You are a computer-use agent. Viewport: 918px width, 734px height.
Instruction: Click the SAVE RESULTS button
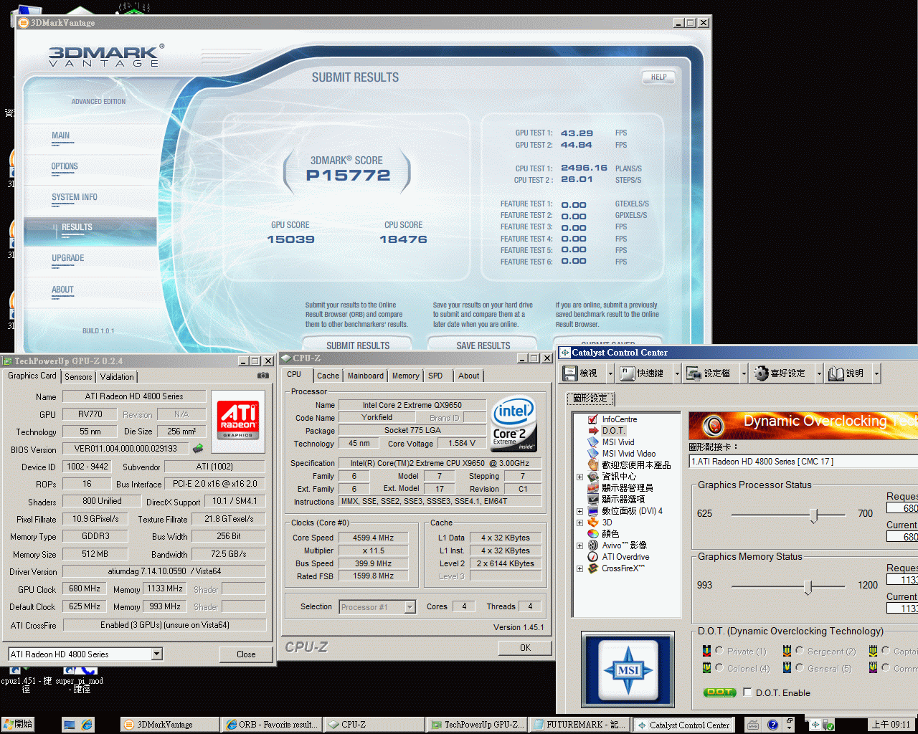point(483,345)
